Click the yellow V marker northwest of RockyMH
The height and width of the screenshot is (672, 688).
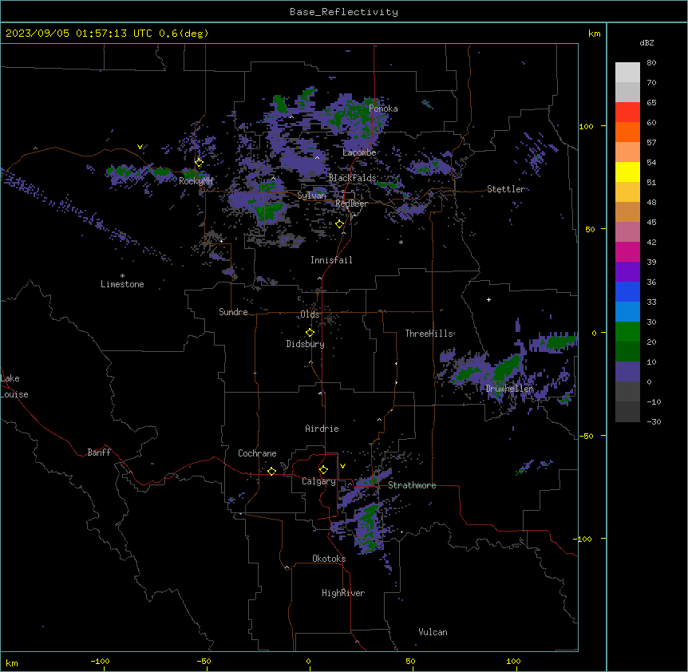(x=140, y=147)
